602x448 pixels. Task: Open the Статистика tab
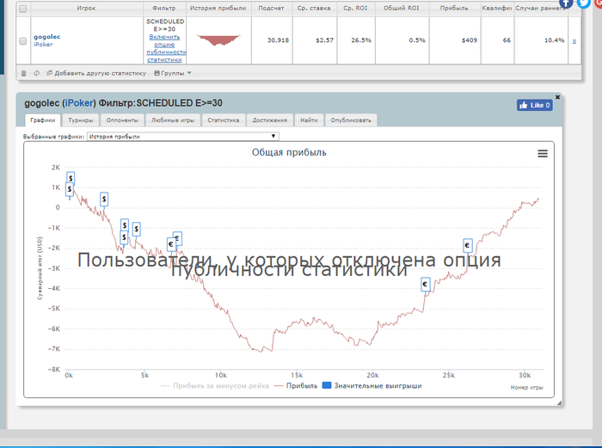(223, 120)
